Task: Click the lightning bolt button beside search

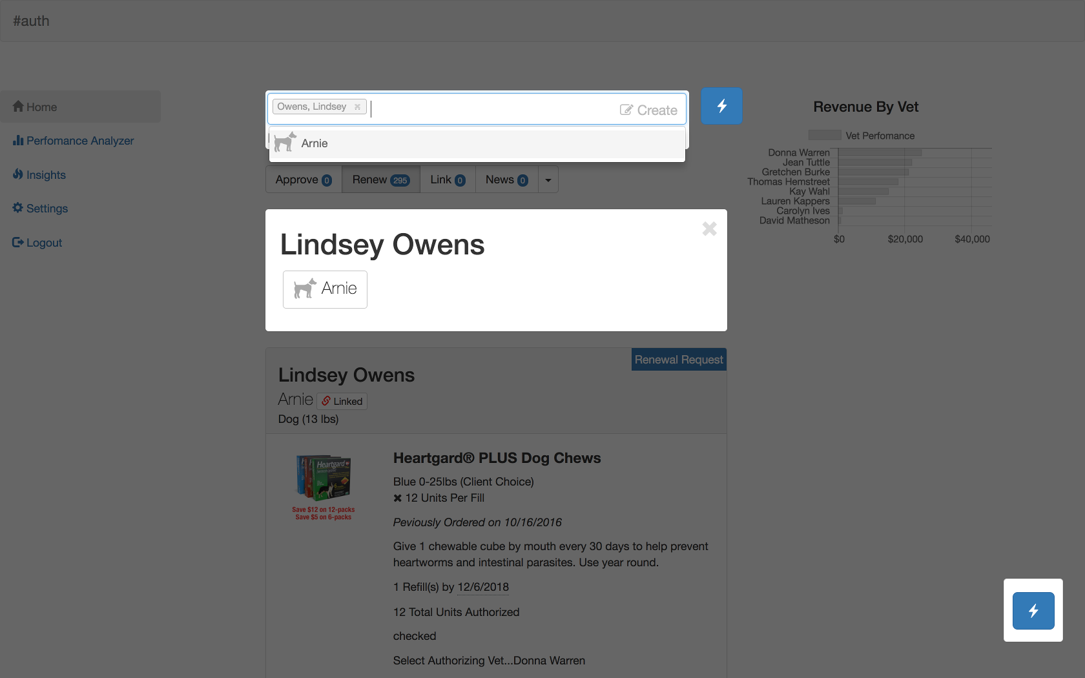Action: (x=721, y=106)
